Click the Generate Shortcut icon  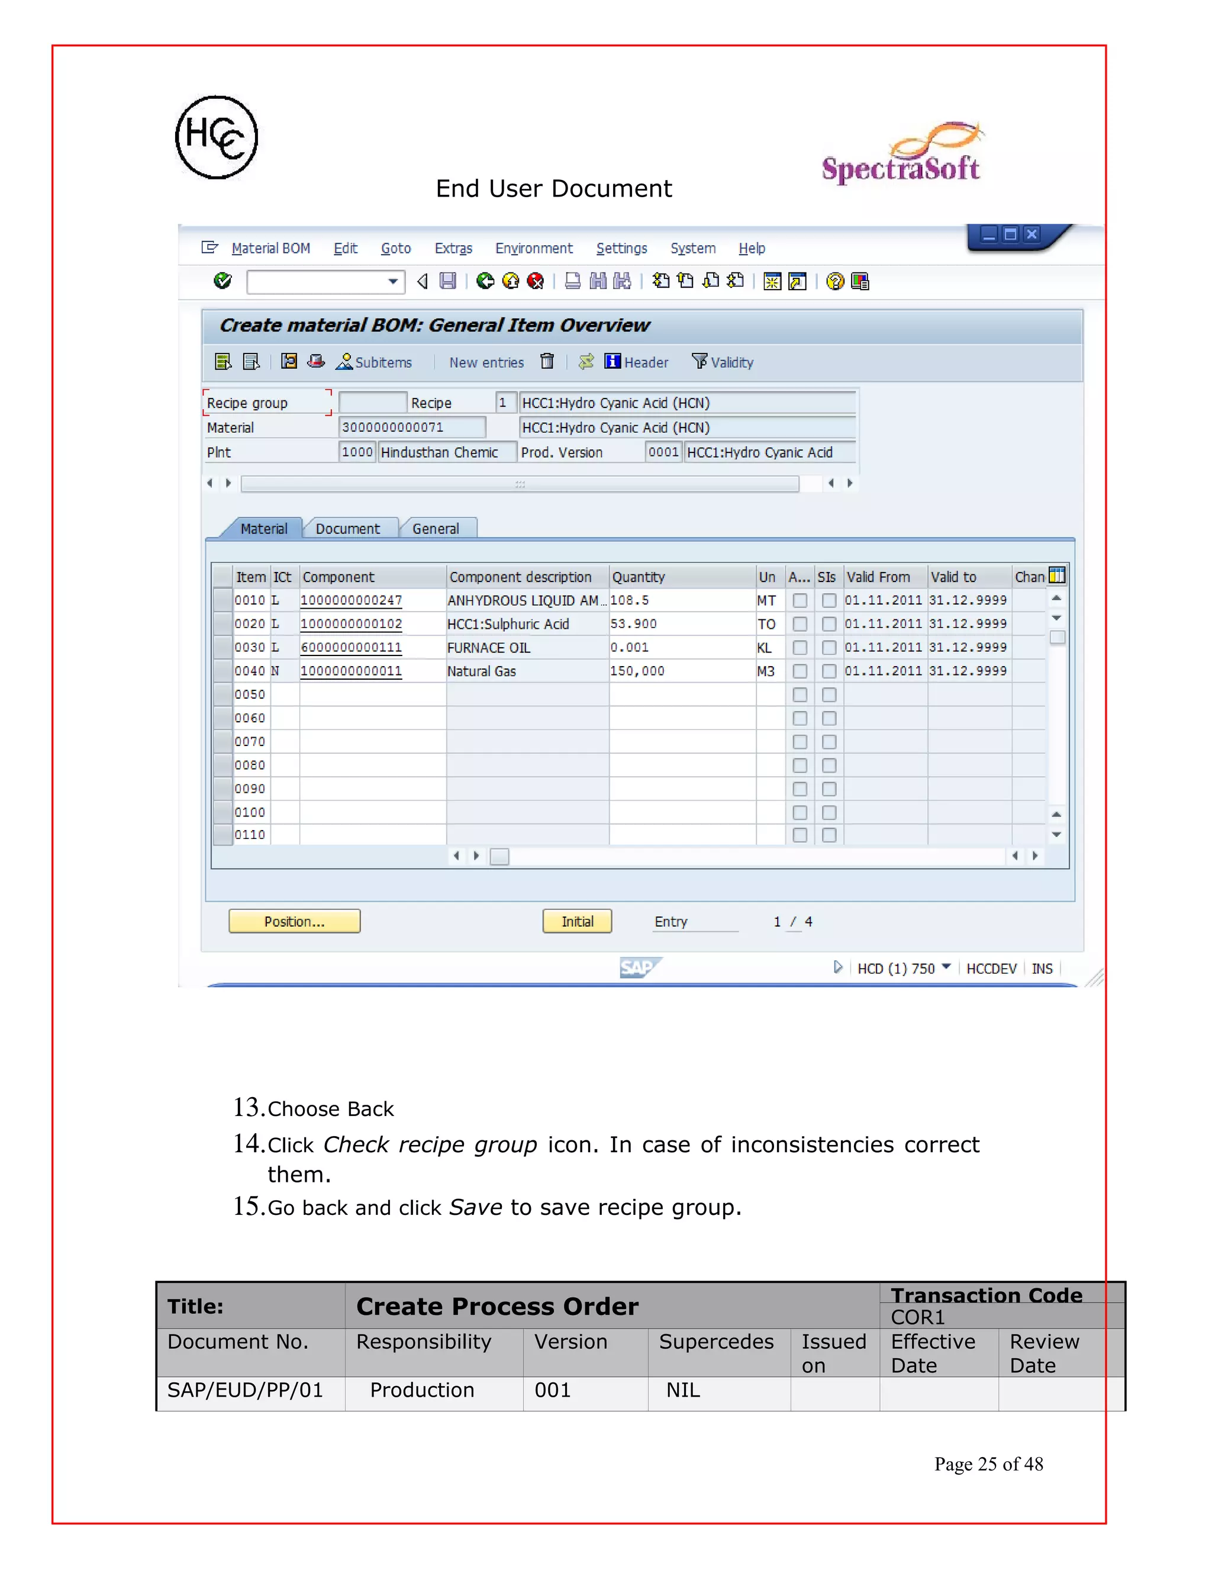click(x=797, y=282)
